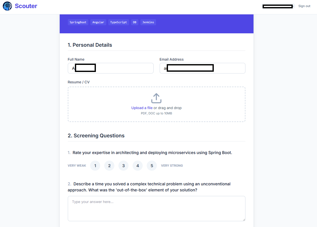Sign out of Scouter
The height and width of the screenshot is (227, 317).
pyautogui.click(x=304, y=6)
